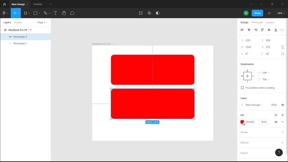Align horizontal centers
Image resolution: width=288 pixels, height=162 pixels.
click(249, 30)
